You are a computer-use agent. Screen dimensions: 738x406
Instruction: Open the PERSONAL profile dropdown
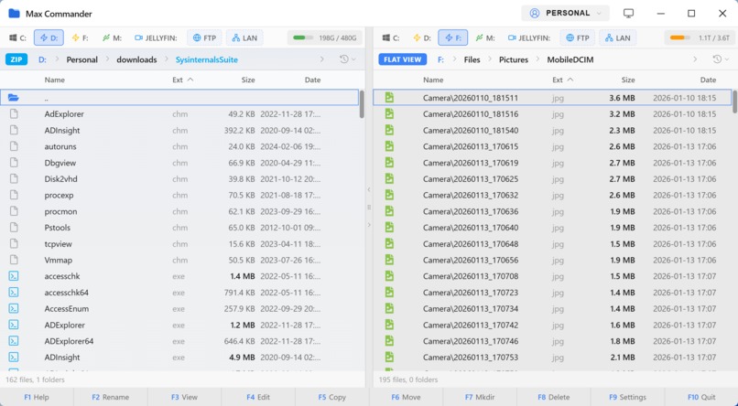565,13
